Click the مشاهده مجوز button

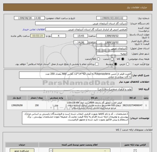coord(22,150)
